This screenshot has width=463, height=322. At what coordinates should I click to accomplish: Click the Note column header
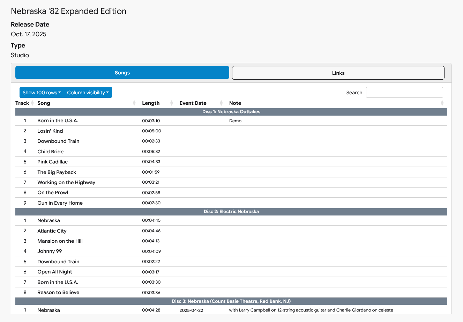(235, 103)
